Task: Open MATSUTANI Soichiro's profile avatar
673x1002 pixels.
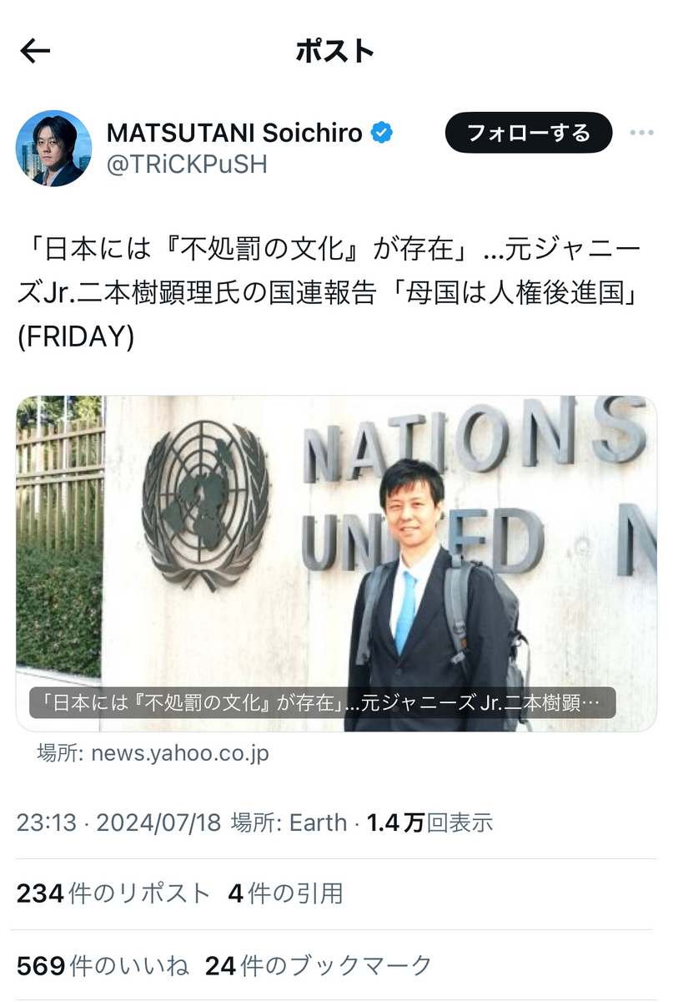Action: click(x=53, y=148)
